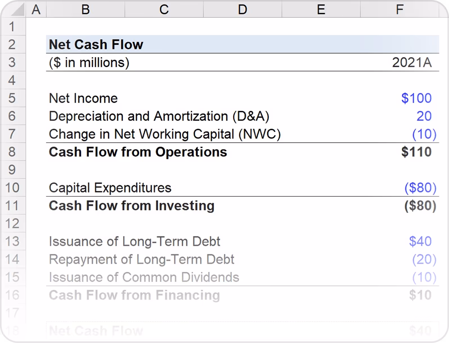Click the '2021A' year header cell
Viewport: 449px width, 343px height.
coord(412,62)
